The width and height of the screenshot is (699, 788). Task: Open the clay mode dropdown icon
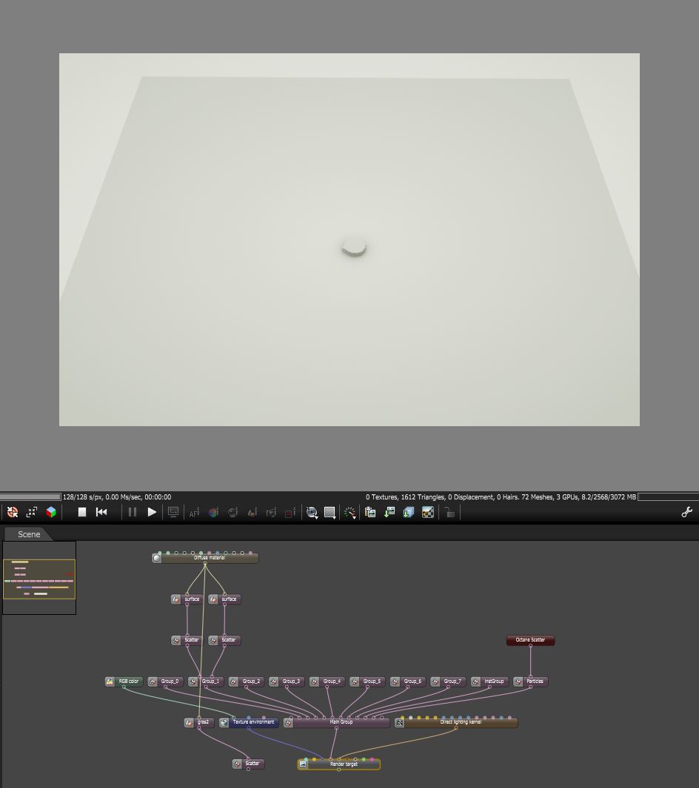(312, 513)
